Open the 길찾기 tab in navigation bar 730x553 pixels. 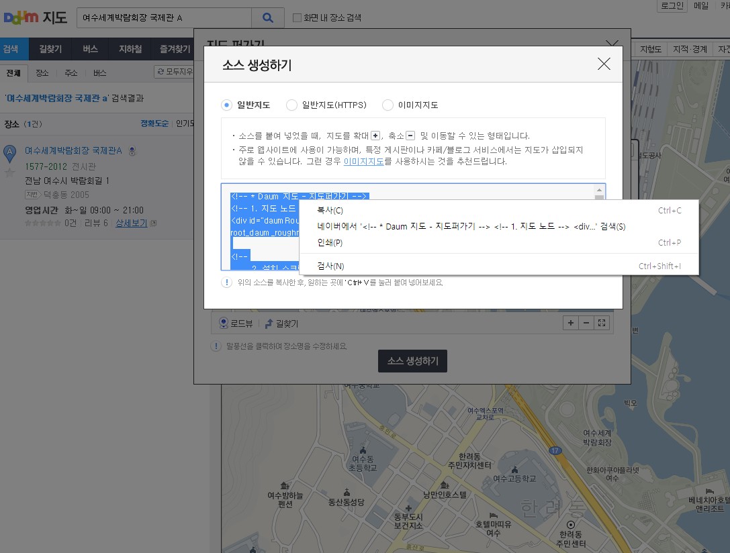(x=50, y=49)
